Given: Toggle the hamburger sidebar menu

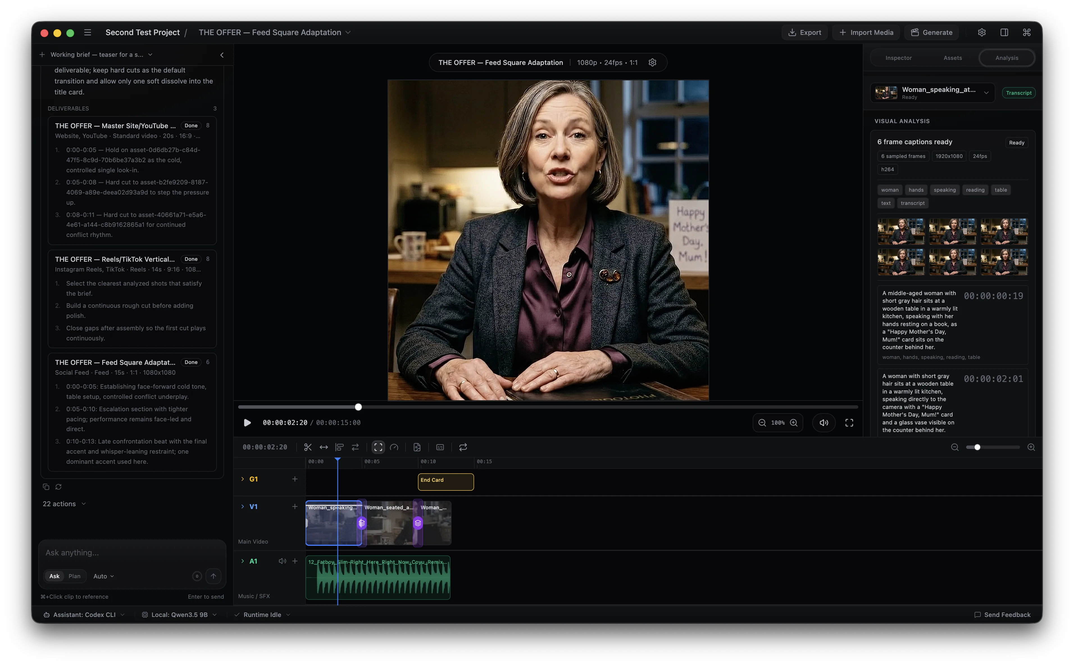Looking at the screenshot, I should tap(87, 33).
